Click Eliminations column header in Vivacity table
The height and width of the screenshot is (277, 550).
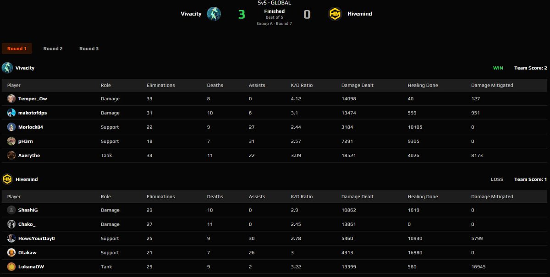(161, 85)
